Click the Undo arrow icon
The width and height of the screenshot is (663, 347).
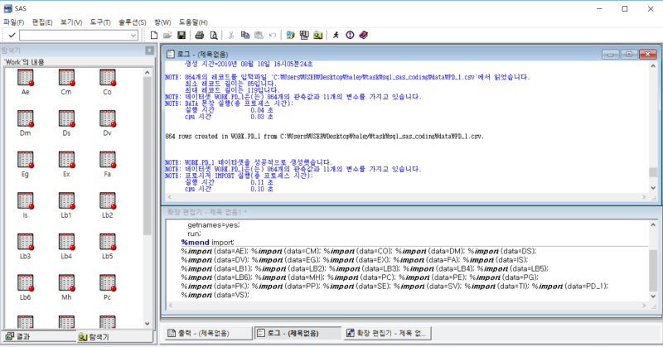coord(273,35)
